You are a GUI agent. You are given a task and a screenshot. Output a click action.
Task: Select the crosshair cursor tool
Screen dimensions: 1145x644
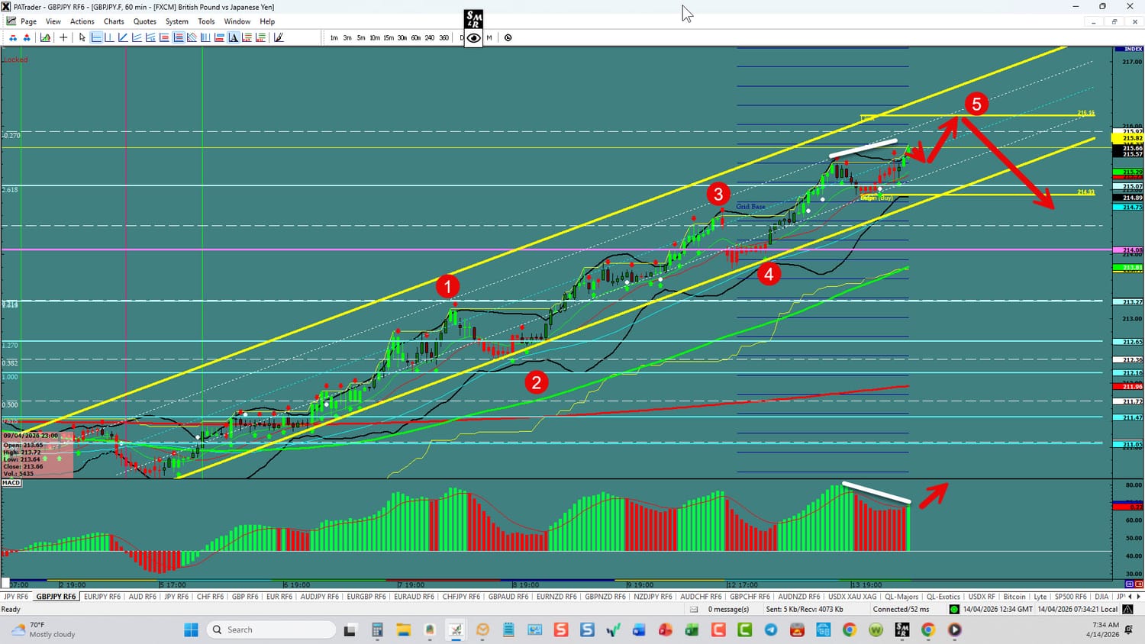(63, 37)
